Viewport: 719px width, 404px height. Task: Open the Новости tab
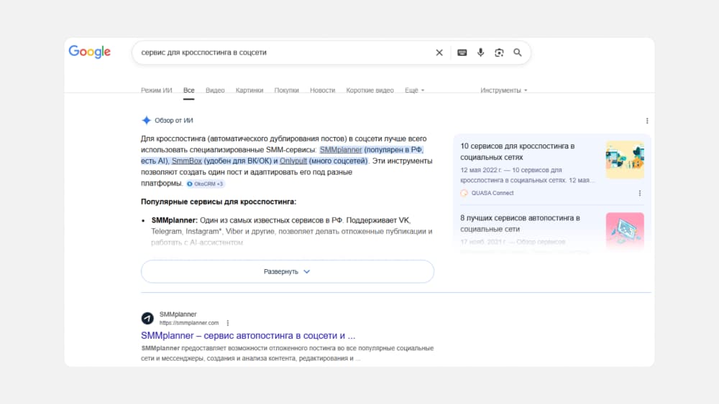[322, 90]
